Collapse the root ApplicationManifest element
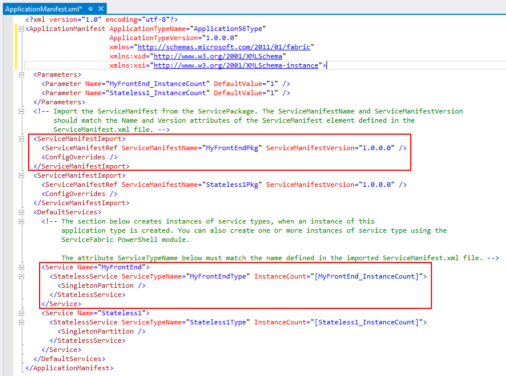Image resolution: width=506 pixels, height=376 pixels. point(21,29)
